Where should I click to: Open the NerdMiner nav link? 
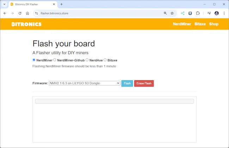point(182,24)
